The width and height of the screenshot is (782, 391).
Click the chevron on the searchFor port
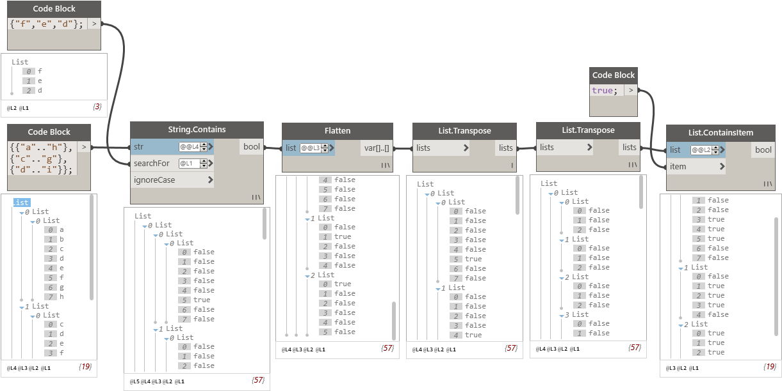(211, 164)
